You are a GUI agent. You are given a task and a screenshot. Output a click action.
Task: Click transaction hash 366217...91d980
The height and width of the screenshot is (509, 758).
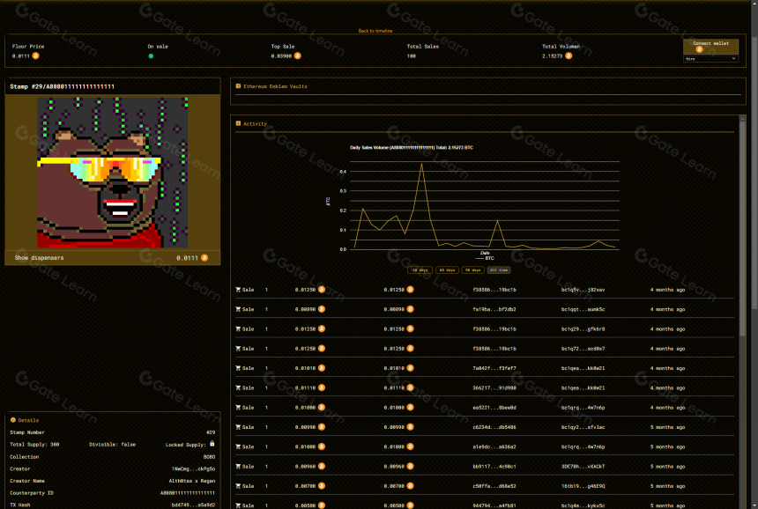(x=494, y=387)
